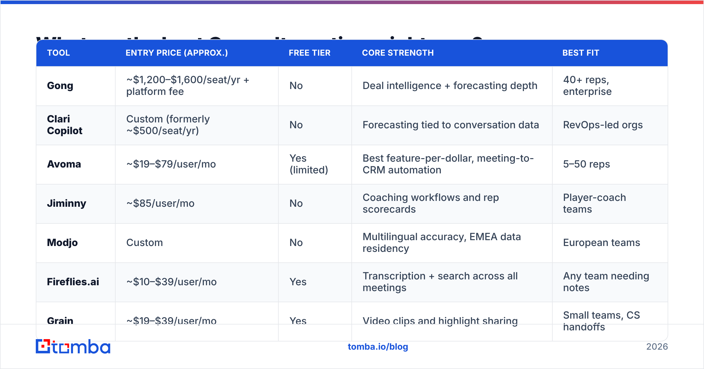The image size is (704, 369).
Task: Select the TOOL column header
Action: coord(58,53)
